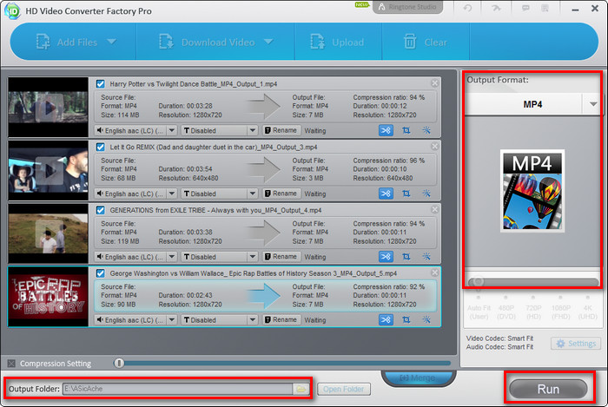Remove the Let It Go REMIX item
The image size is (608, 407).
[434, 147]
